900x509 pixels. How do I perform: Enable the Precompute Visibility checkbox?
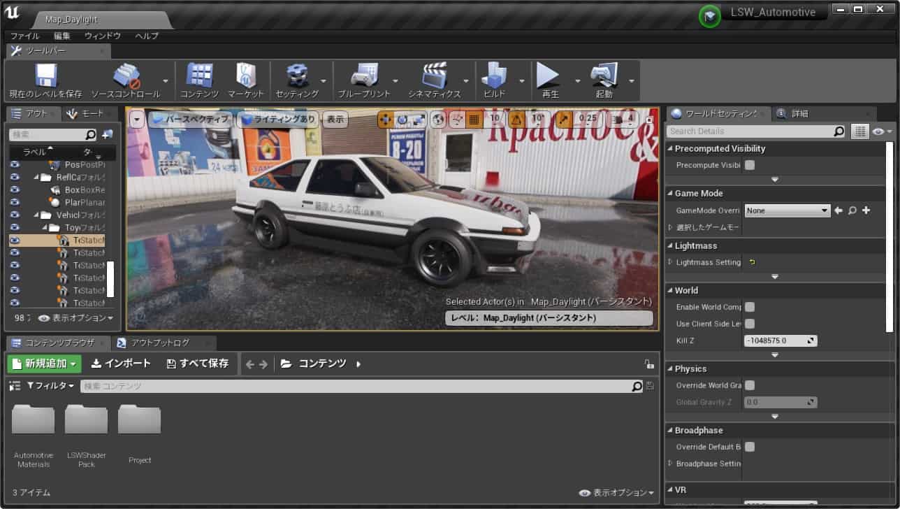[750, 166]
